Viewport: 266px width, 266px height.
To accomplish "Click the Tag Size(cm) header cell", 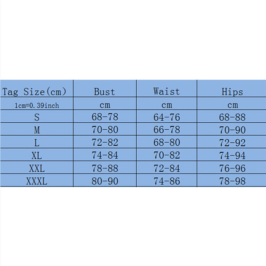I will click(34, 92).
